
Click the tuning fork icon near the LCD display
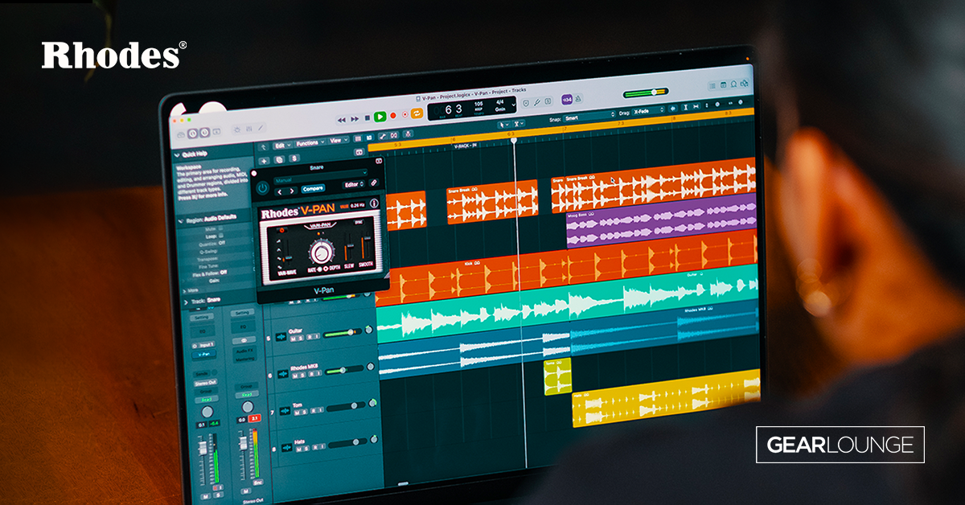(536, 102)
